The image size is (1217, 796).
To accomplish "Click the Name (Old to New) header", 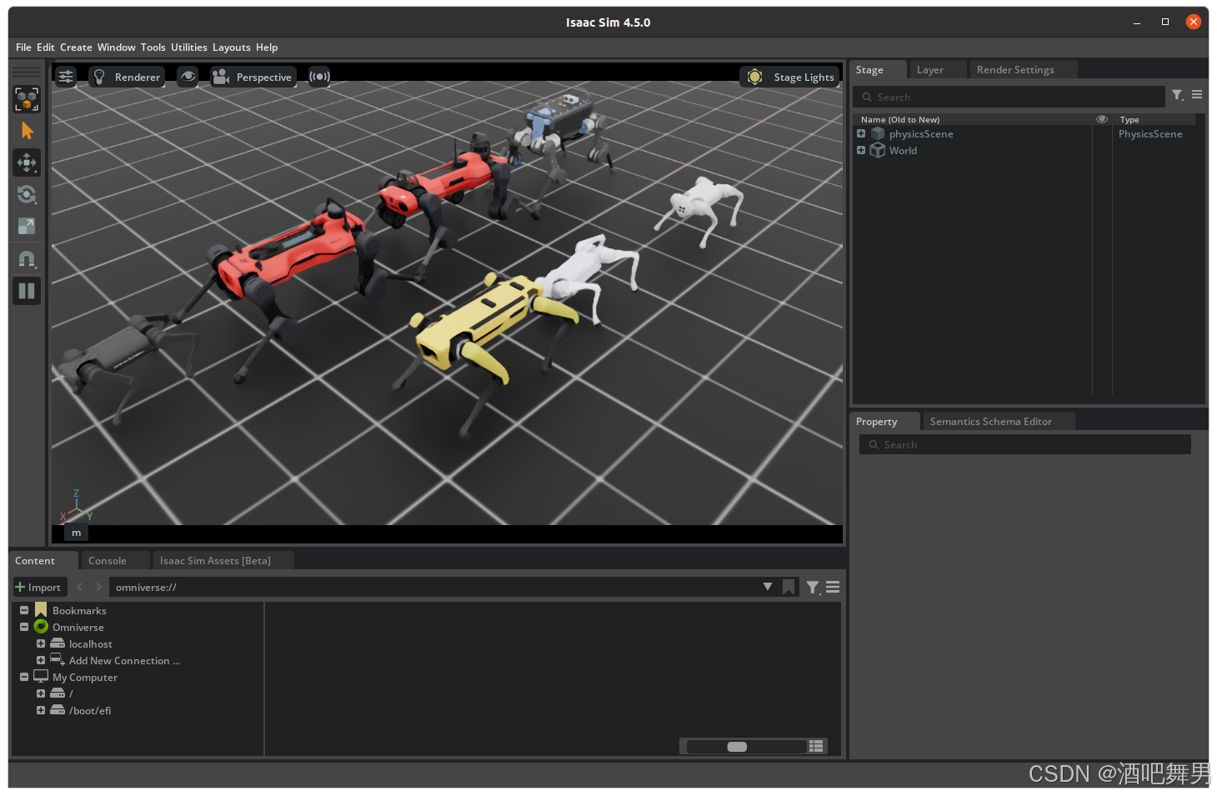I will pyautogui.click(x=900, y=119).
